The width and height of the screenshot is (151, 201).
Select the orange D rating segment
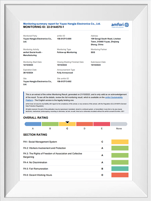(x=84, y=124)
